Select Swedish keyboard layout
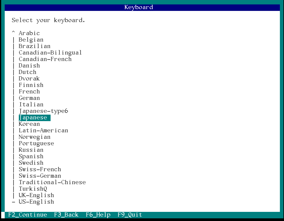Image resolution: width=284 pixels, height=221 pixels. [31, 163]
